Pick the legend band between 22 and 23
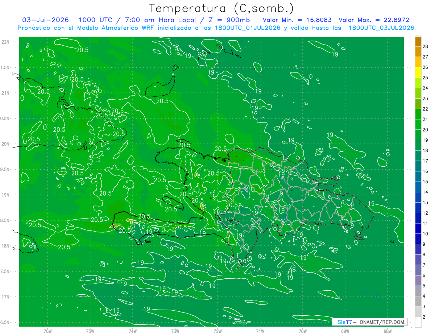This screenshot has width=435, height=336. [418, 104]
